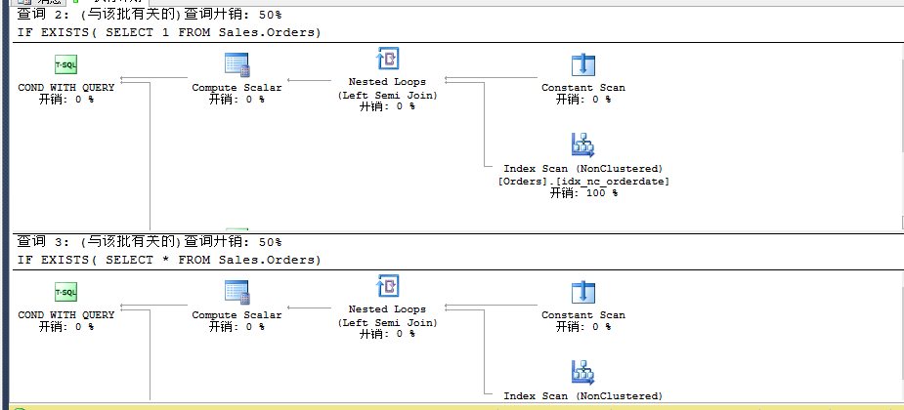Image resolution: width=904 pixels, height=410 pixels.
Task: Click Index Scan icon in Query 3
Action: click(583, 372)
